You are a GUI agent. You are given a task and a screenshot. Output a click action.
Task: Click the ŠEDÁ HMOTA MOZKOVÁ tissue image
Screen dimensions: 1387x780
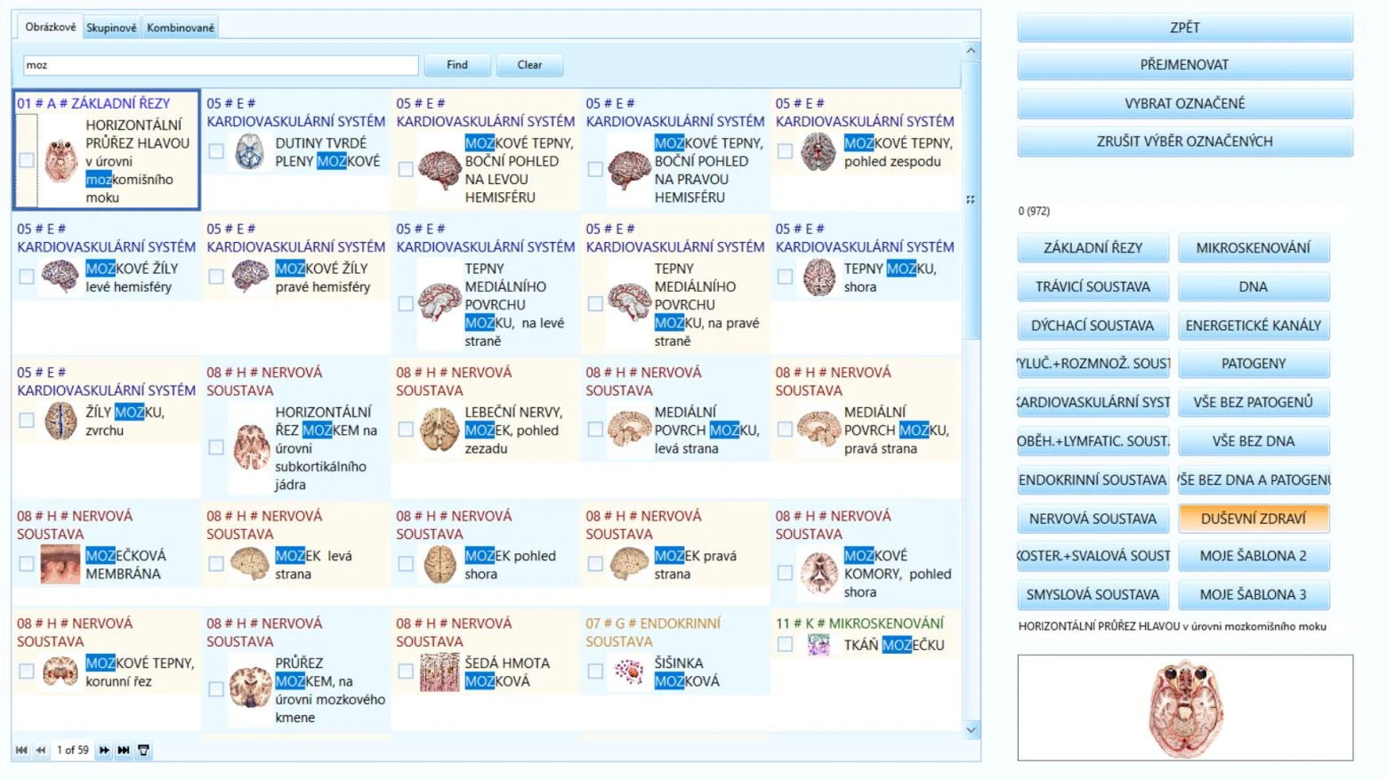[x=439, y=672]
